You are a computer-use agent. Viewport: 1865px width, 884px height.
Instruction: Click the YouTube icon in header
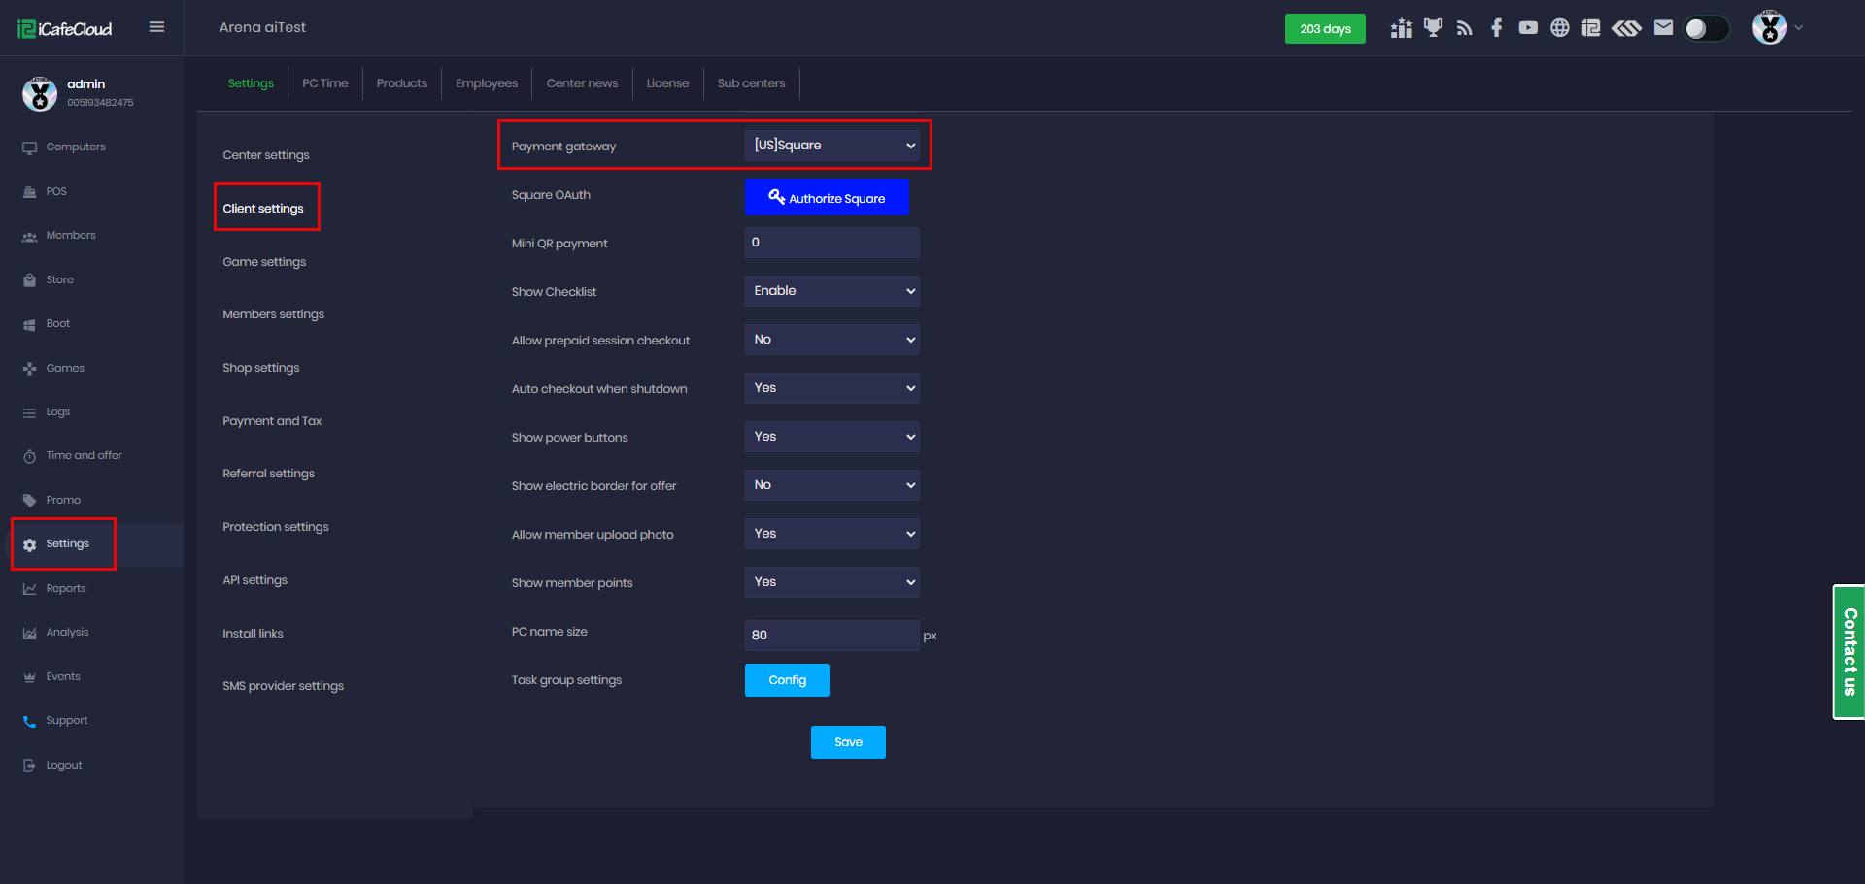pos(1528,28)
